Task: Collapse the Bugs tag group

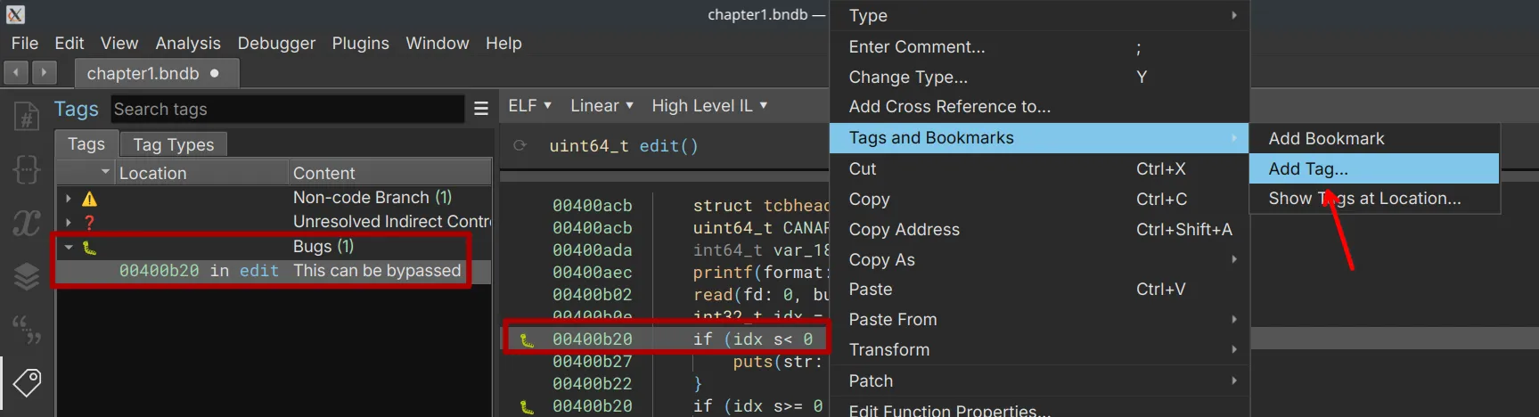Action: [69, 247]
